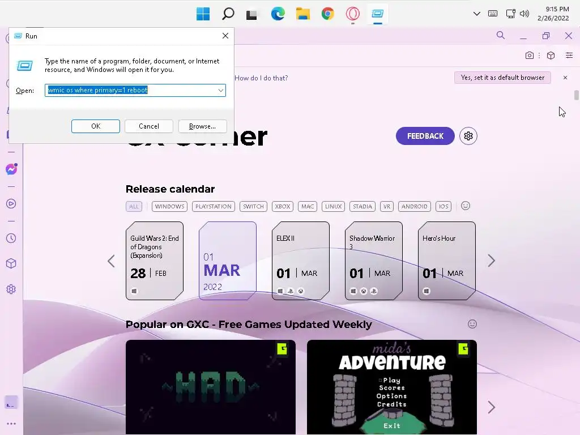580x435 pixels.
Task: Filter release calendar by MAC
Action: tap(308, 206)
